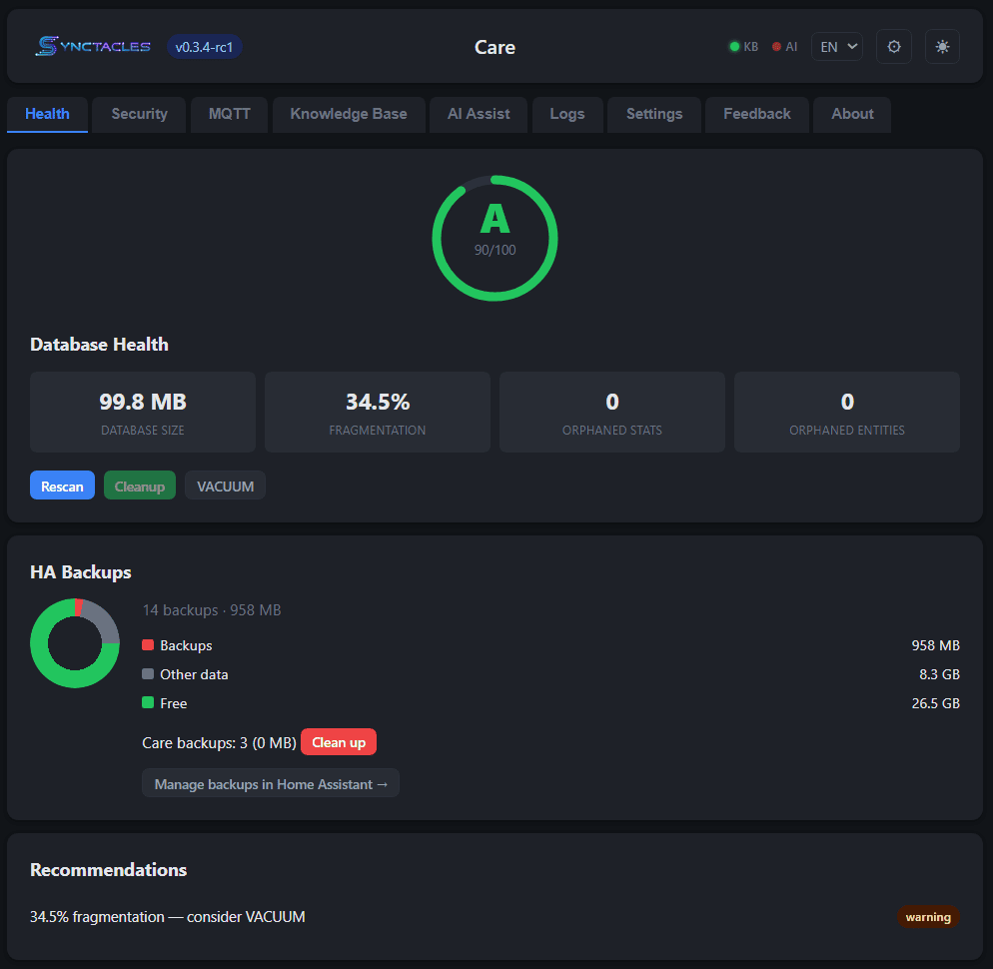
Task: Toggle the light theme sun icon
Action: click(x=941, y=46)
